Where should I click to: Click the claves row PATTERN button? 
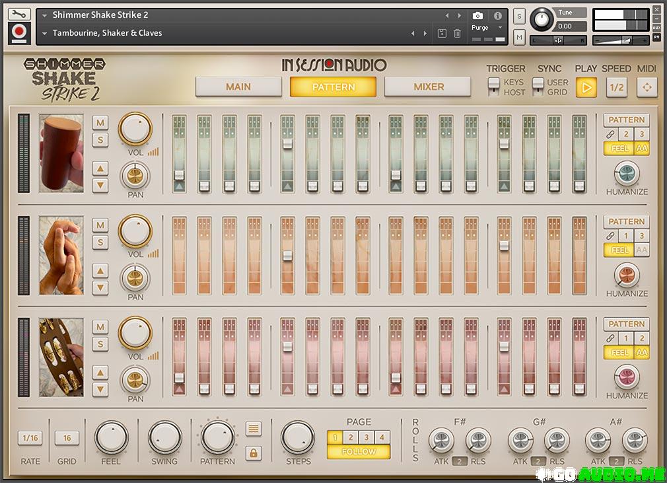pos(627,120)
